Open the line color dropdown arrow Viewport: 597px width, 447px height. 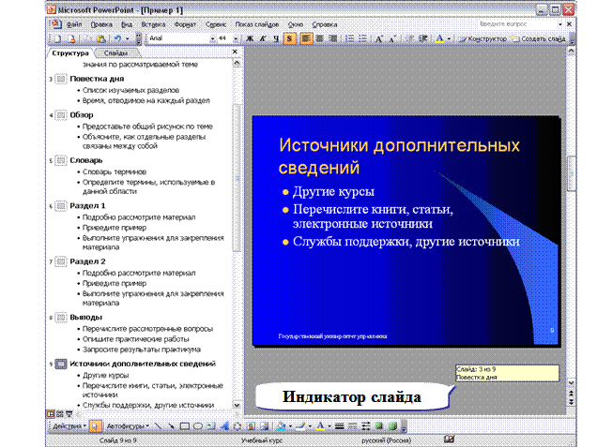pyautogui.click(x=310, y=426)
